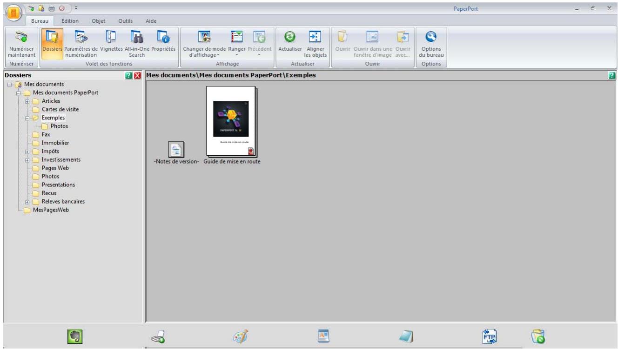Open help icon for the desktop pane
Viewport: 618px width, 349px height.
point(612,75)
